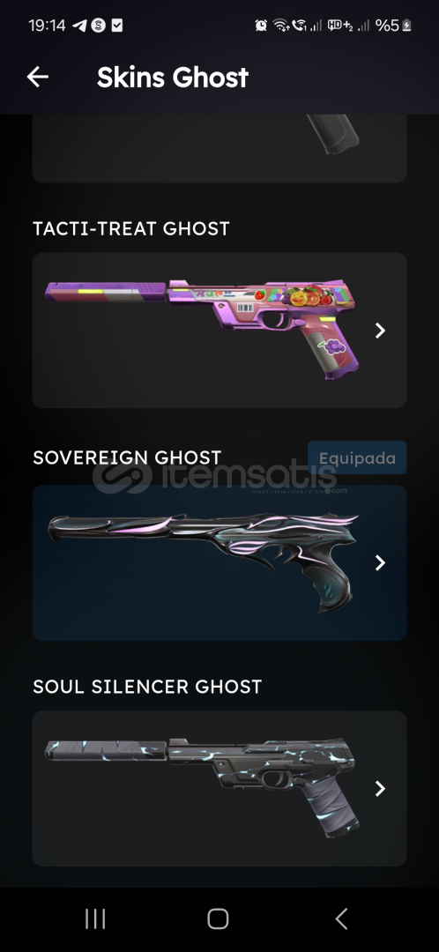
Task: Tap the SOUL SILENCER GHOST label
Action: pyautogui.click(x=147, y=687)
